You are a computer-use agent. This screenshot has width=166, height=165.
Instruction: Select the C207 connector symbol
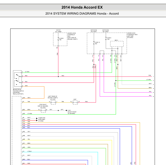(75, 102)
